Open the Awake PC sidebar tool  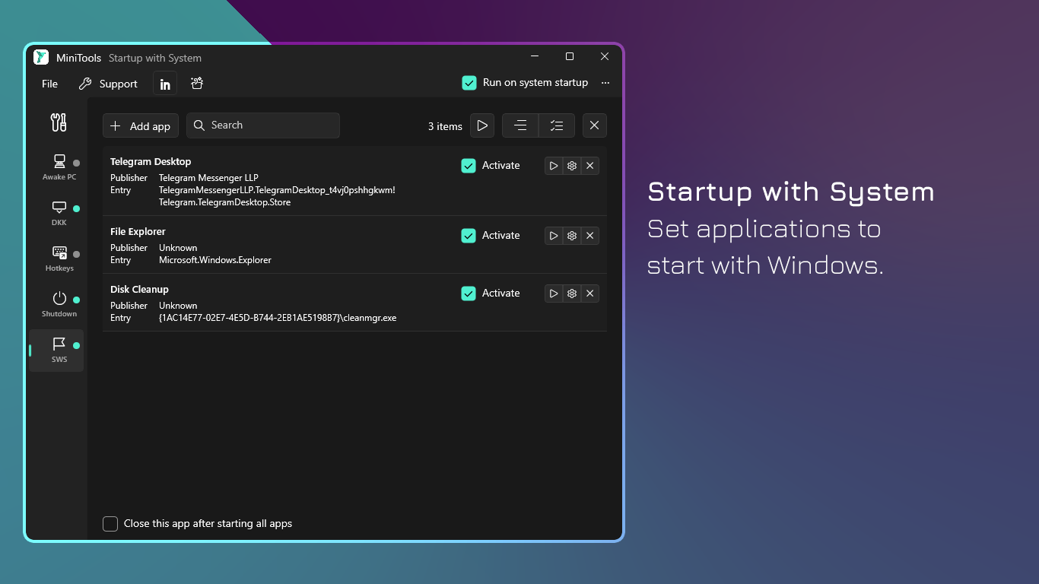[59, 167]
